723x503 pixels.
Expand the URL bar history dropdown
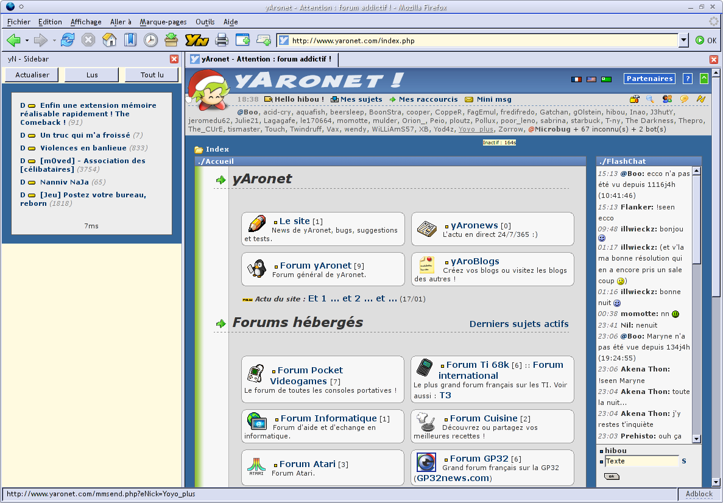(x=683, y=41)
